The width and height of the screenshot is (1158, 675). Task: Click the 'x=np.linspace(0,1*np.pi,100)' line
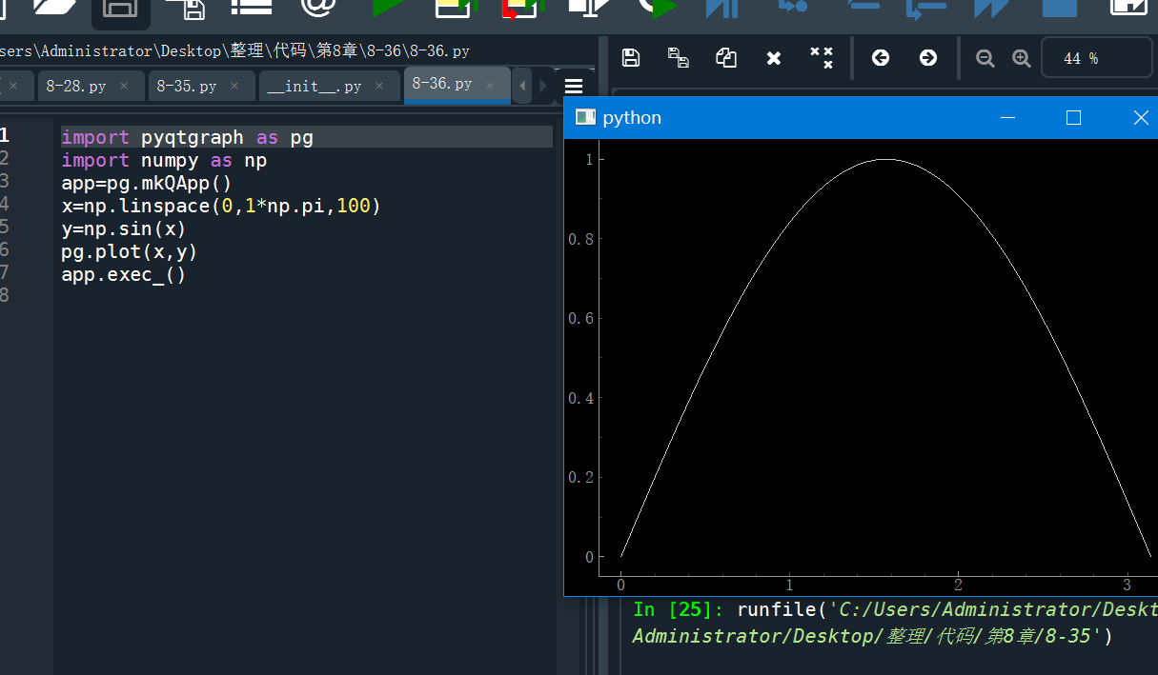pyautogui.click(x=221, y=207)
